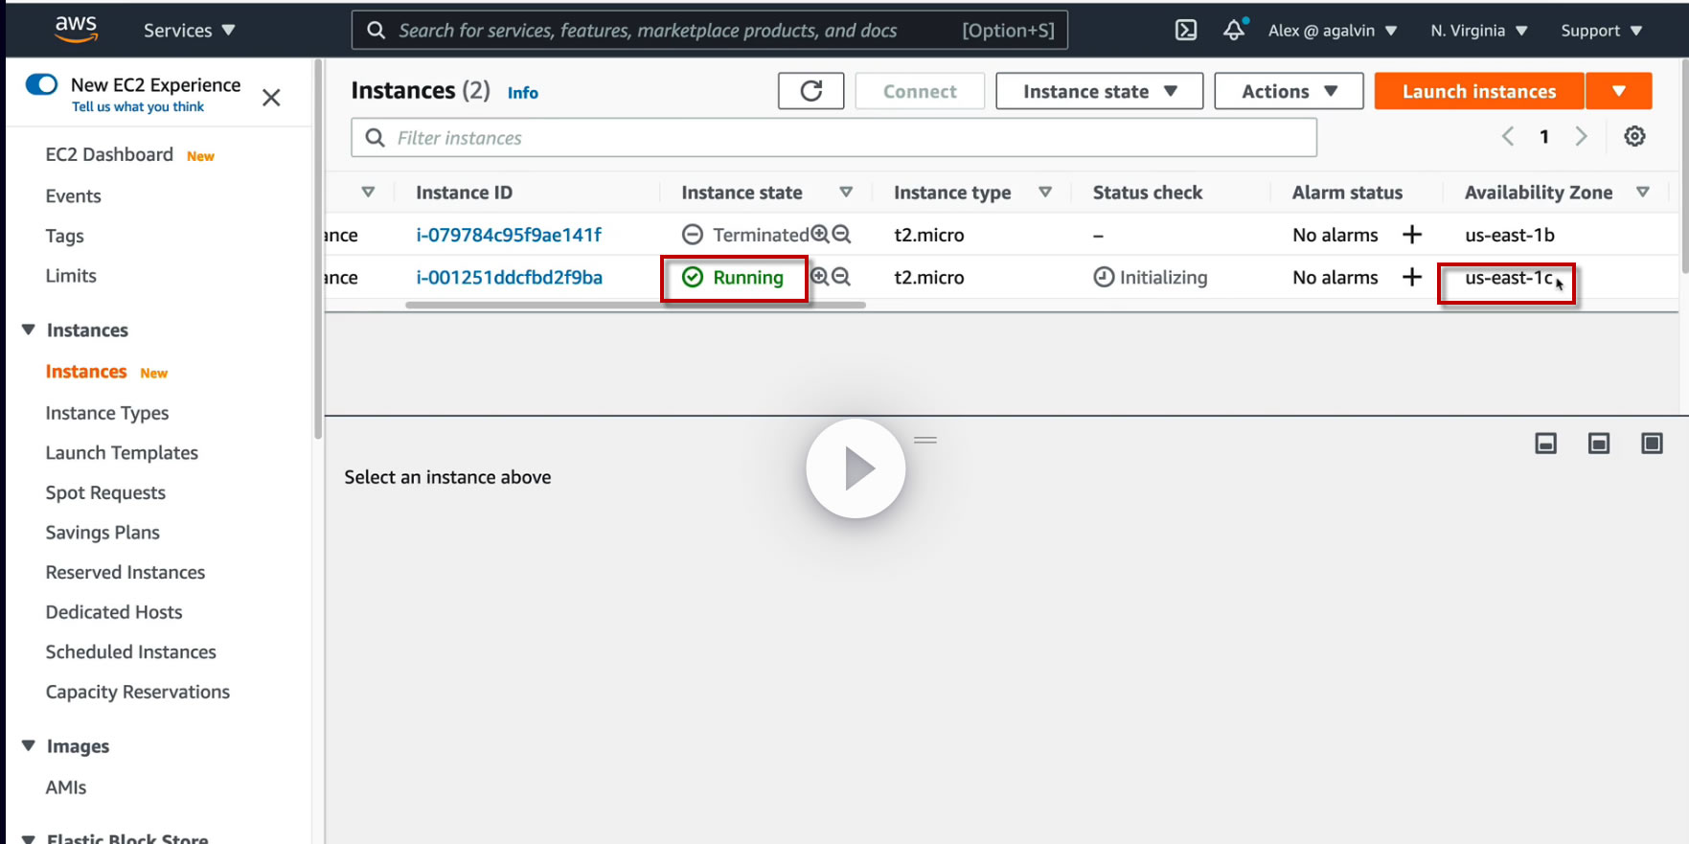Close the New EC2 Experience banner

271,97
